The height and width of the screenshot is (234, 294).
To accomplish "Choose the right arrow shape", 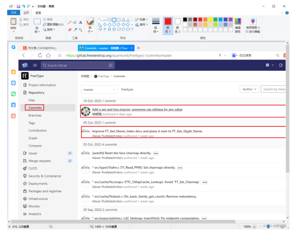I will pyautogui.click(x=119, y=25).
